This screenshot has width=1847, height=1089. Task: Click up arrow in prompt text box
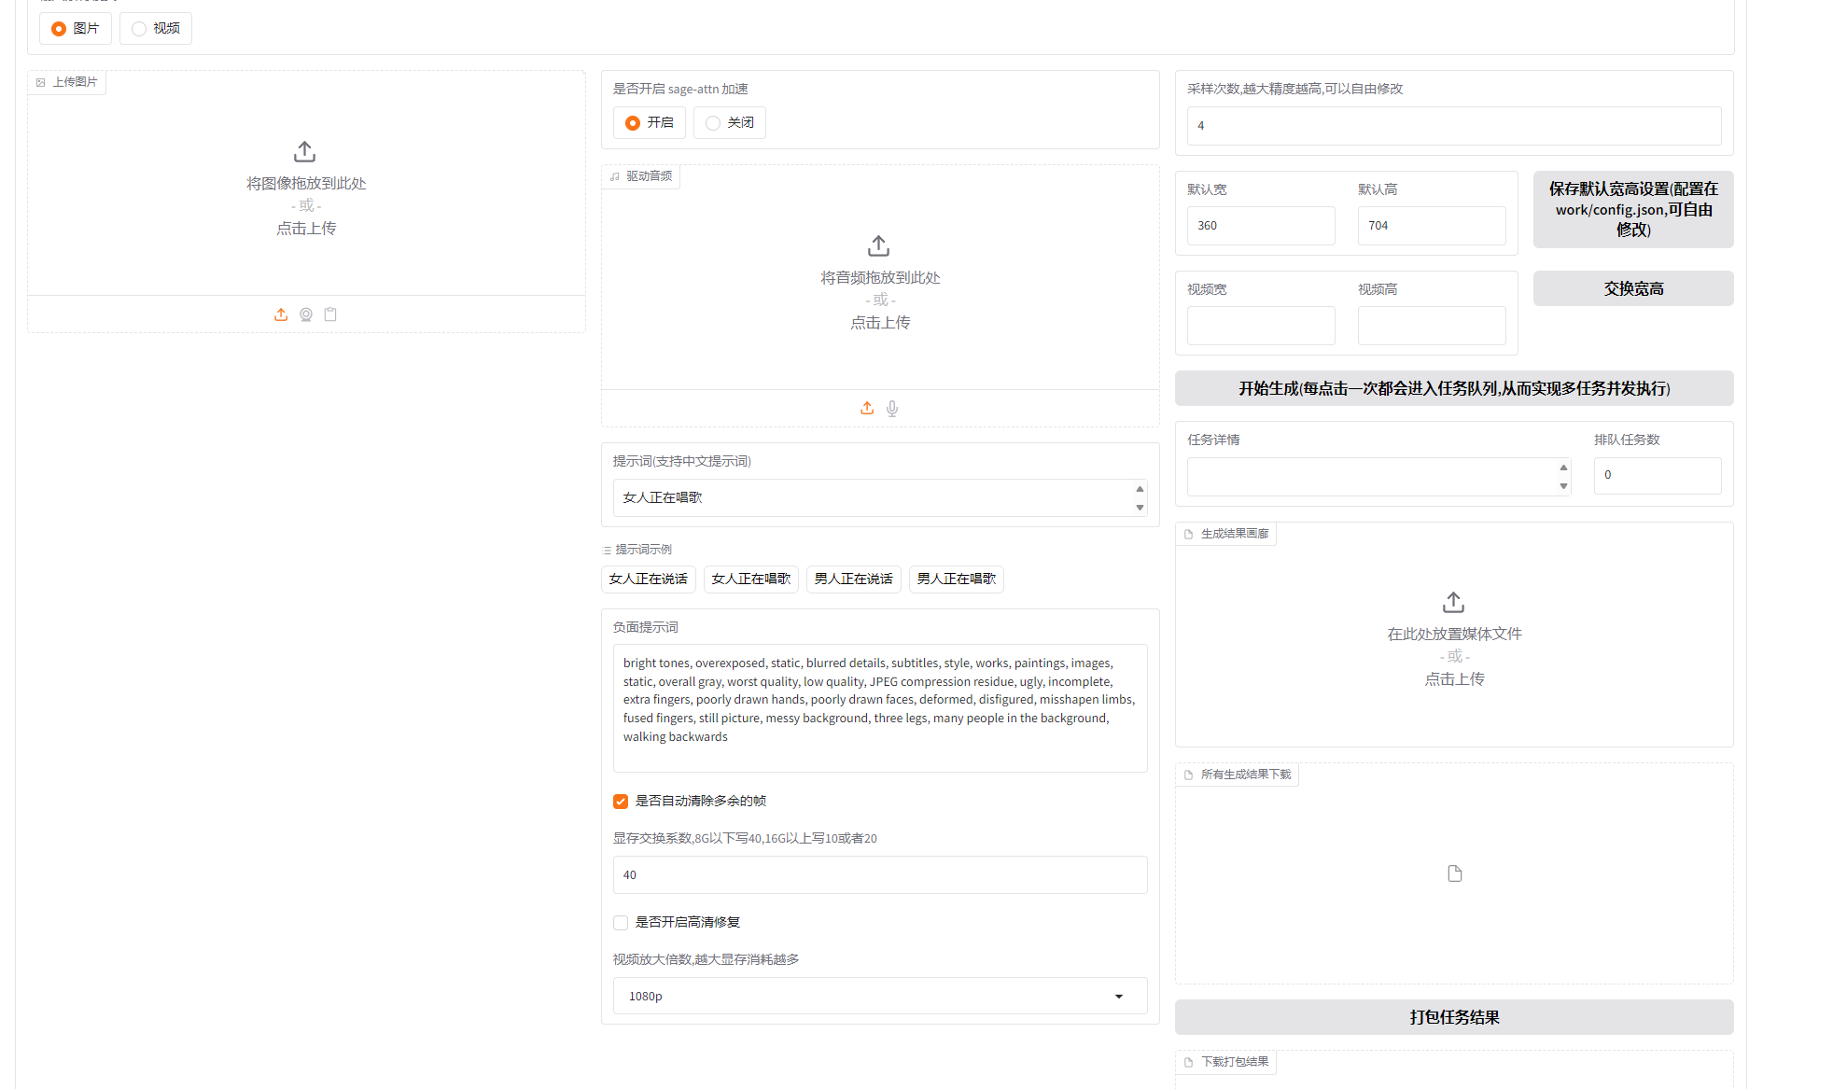click(1140, 489)
